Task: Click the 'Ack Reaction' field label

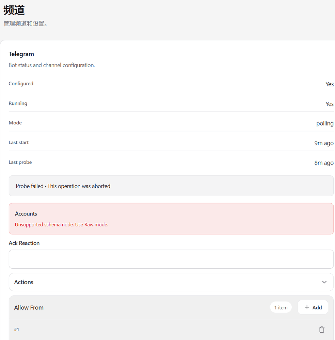Action: click(24, 243)
